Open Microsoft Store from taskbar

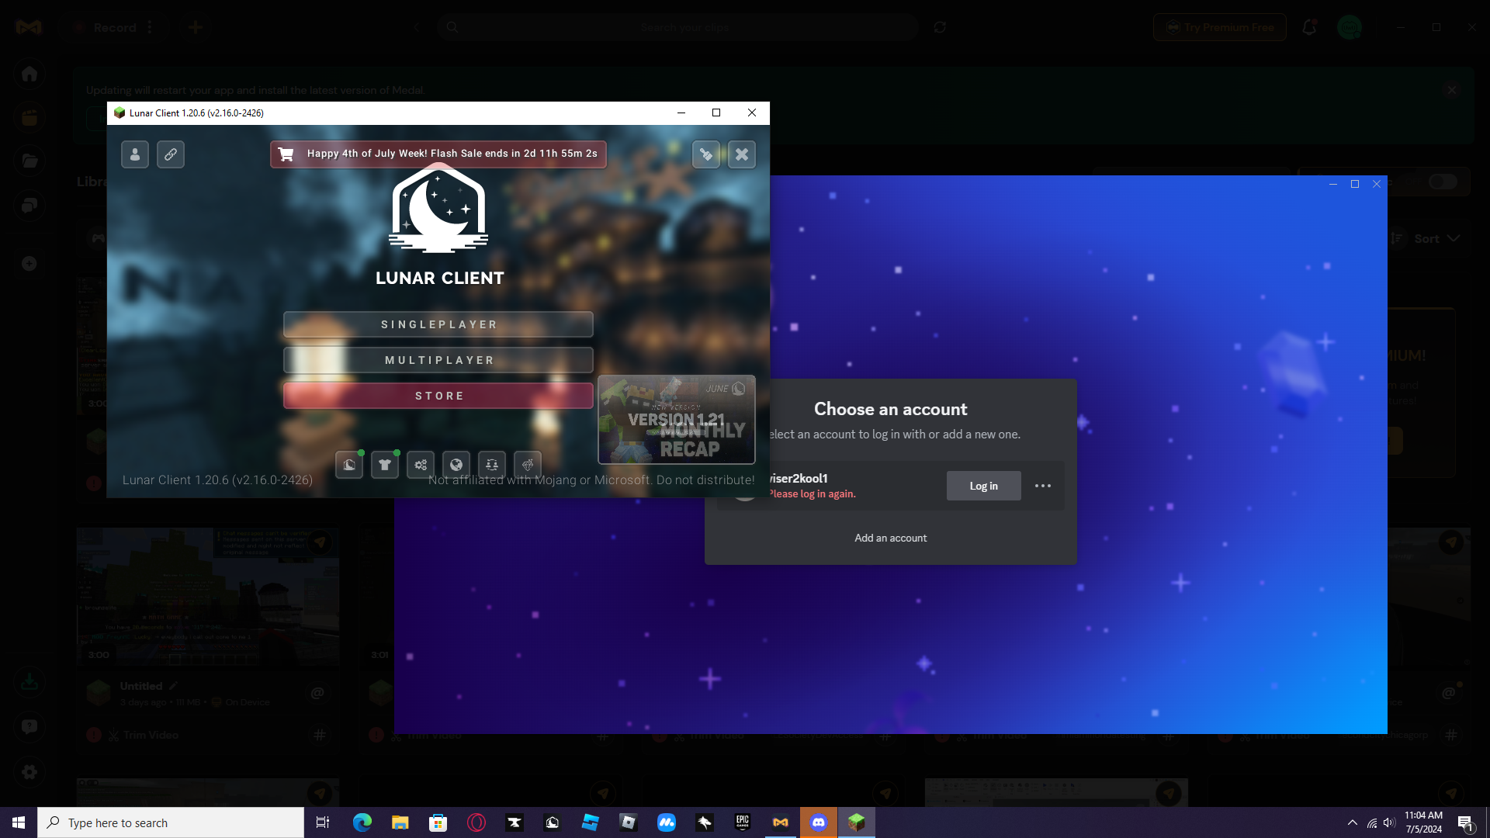tap(438, 822)
